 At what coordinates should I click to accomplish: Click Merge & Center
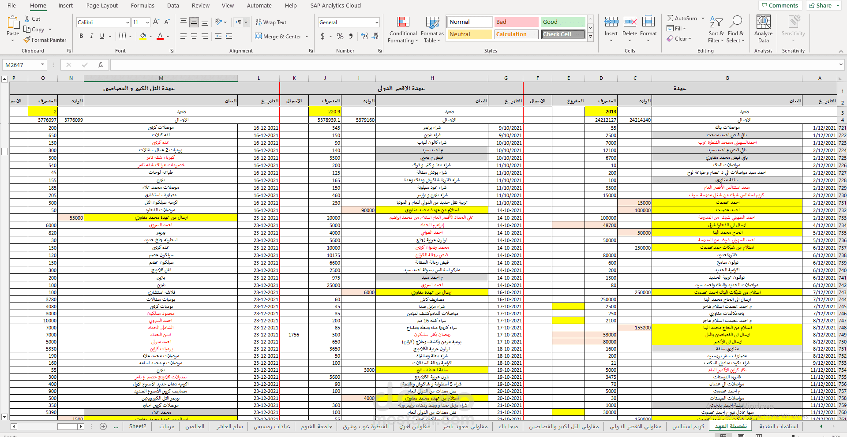coord(278,37)
